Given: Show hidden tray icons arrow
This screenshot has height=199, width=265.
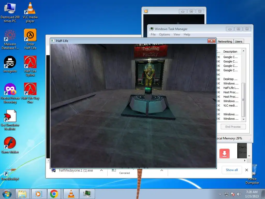Looking at the screenshot, I should click(x=220, y=194).
